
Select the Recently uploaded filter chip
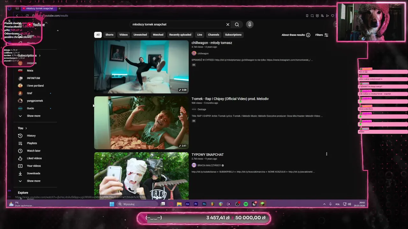click(x=180, y=35)
